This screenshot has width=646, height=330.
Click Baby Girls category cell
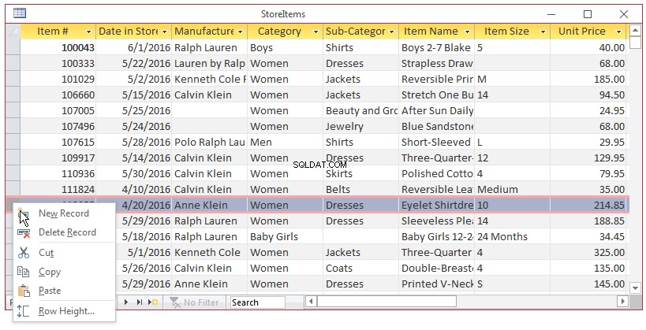tap(285, 236)
